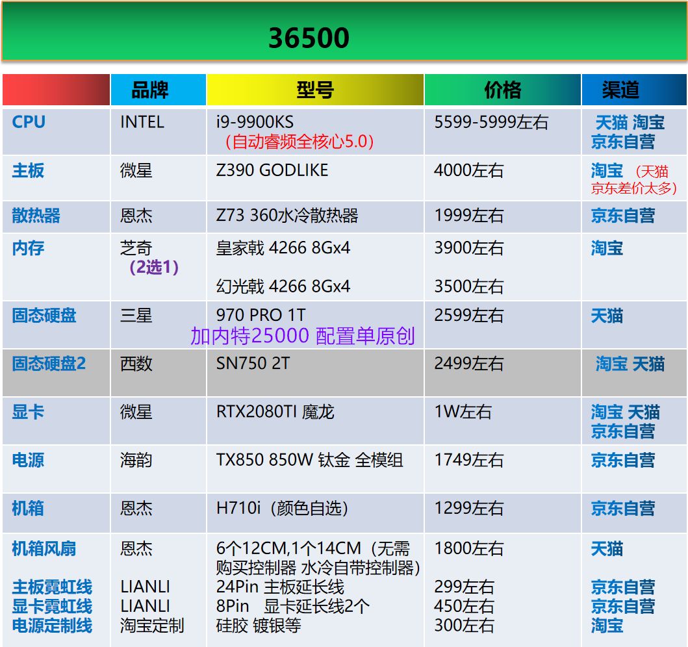Select the i9-9900KS model text
The height and width of the screenshot is (647, 688).
click(255, 122)
